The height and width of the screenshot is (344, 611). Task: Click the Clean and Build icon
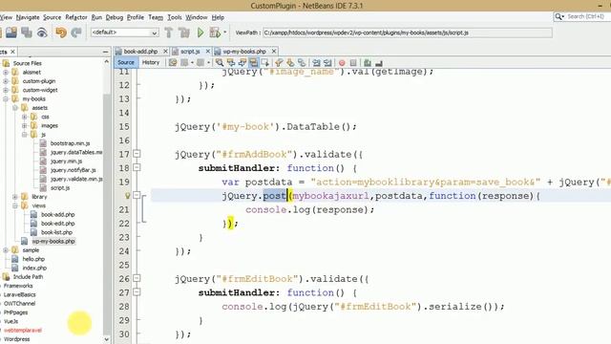[x=184, y=32]
